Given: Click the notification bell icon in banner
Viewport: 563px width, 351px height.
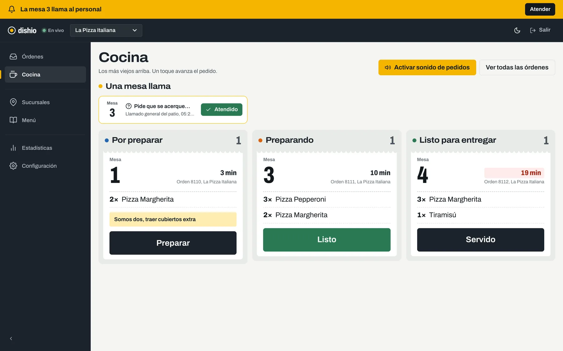Looking at the screenshot, I should point(12,9).
